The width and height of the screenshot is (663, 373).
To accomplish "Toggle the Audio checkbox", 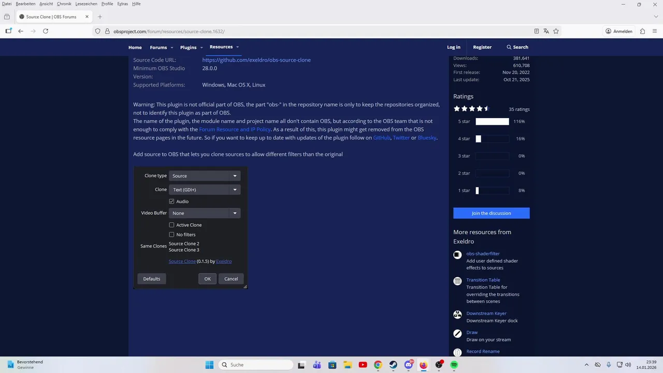I will click(x=171, y=201).
